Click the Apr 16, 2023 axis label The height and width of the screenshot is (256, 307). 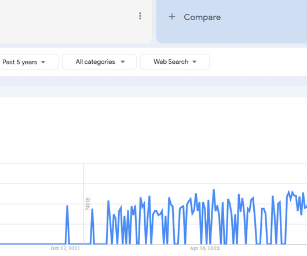point(204,248)
